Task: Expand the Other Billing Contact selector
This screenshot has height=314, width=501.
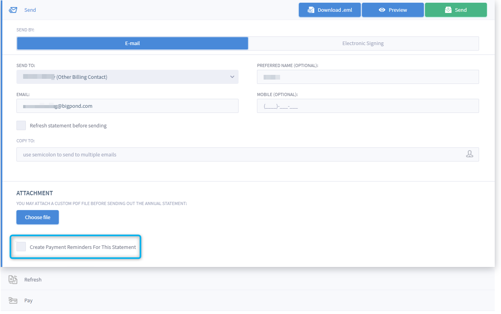Action: pyautogui.click(x=127, y=77)
